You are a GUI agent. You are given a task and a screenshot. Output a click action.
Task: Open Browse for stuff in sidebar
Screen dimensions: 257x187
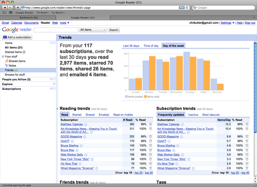15,75
